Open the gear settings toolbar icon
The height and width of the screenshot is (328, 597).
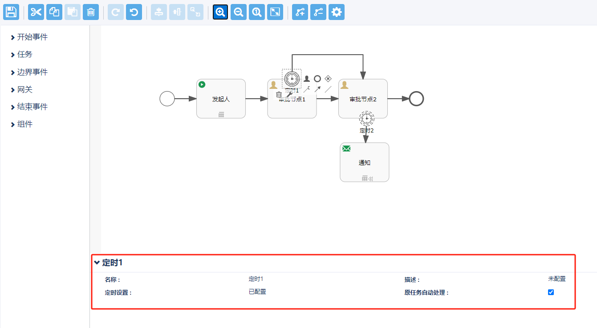point(337,12)
